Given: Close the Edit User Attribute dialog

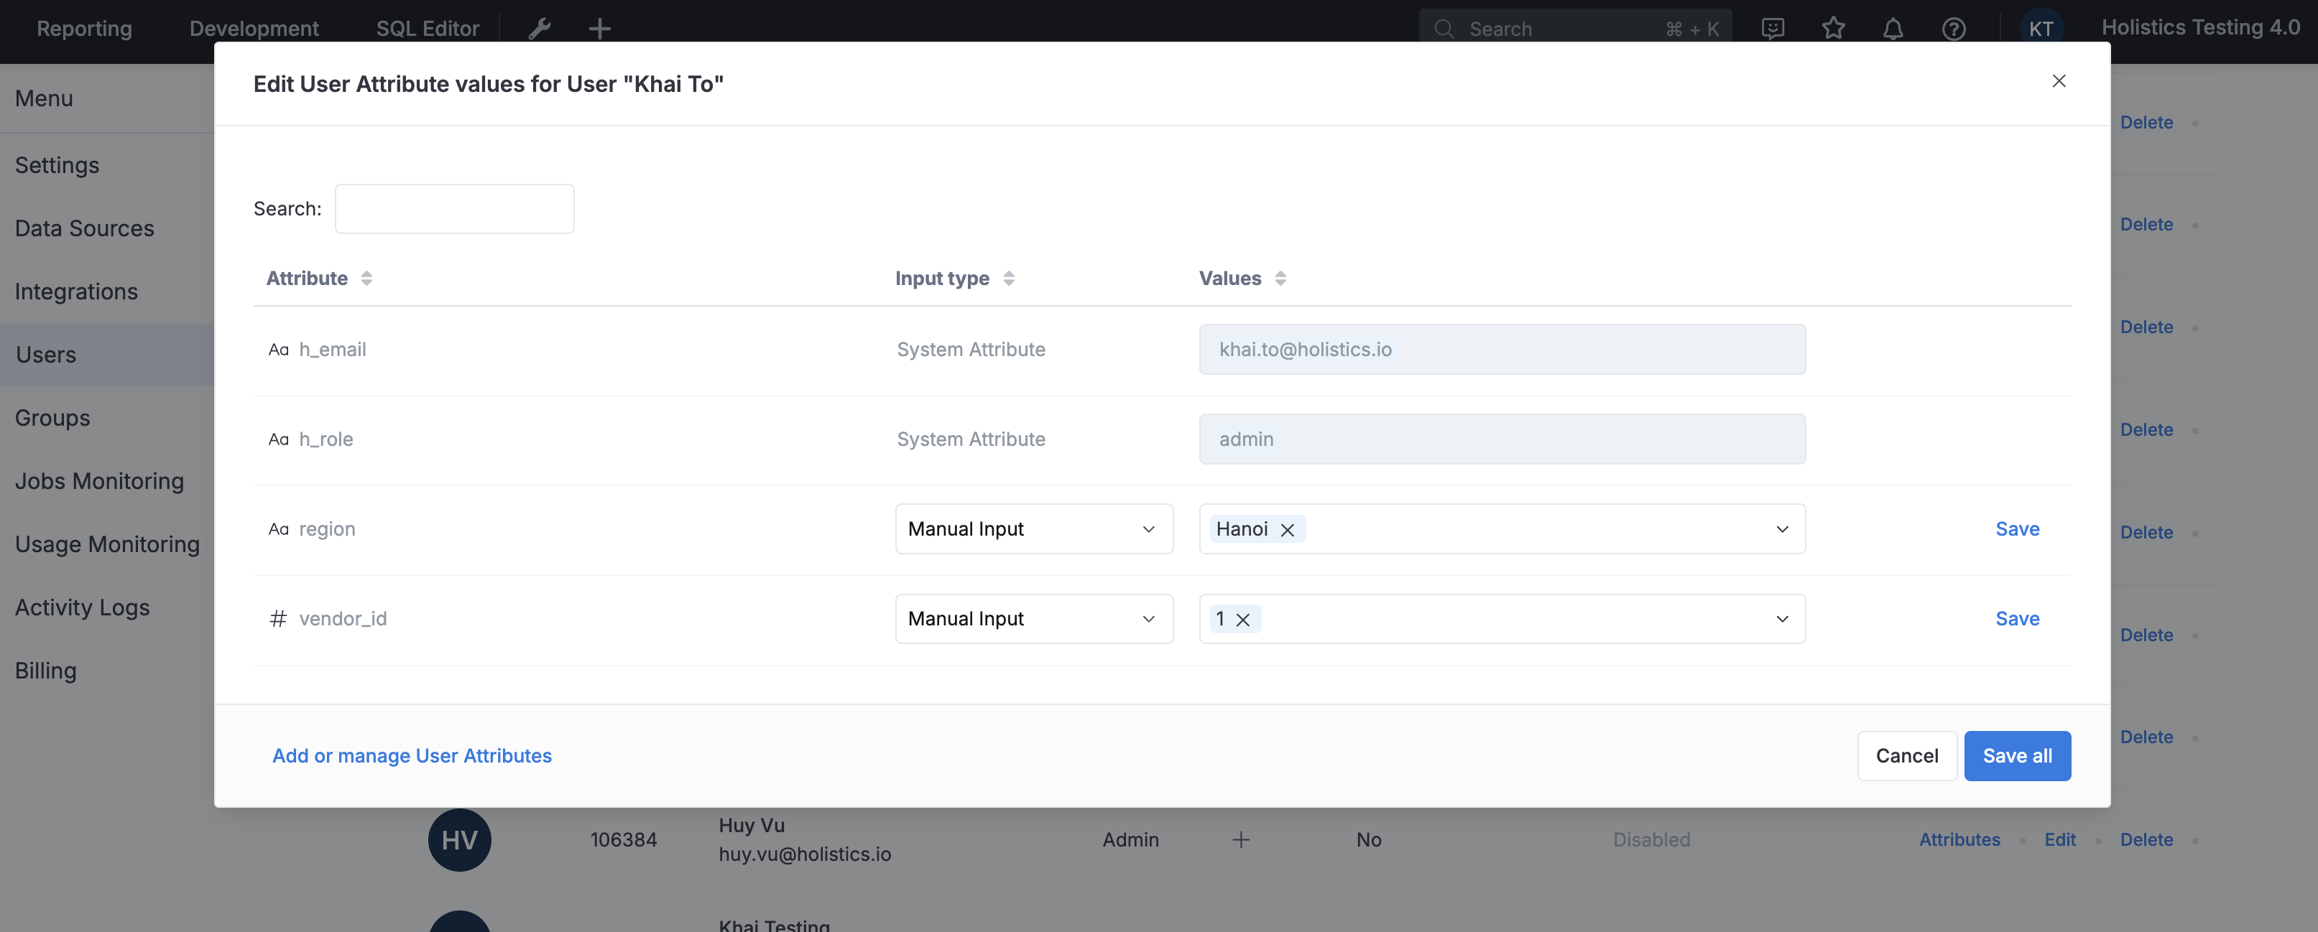Looking at the screenshot, I should tap(2059, 81).
